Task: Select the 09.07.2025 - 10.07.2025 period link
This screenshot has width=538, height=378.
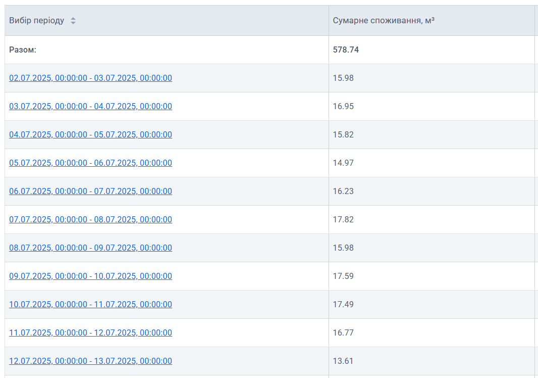Action: (x=90, y=276)
